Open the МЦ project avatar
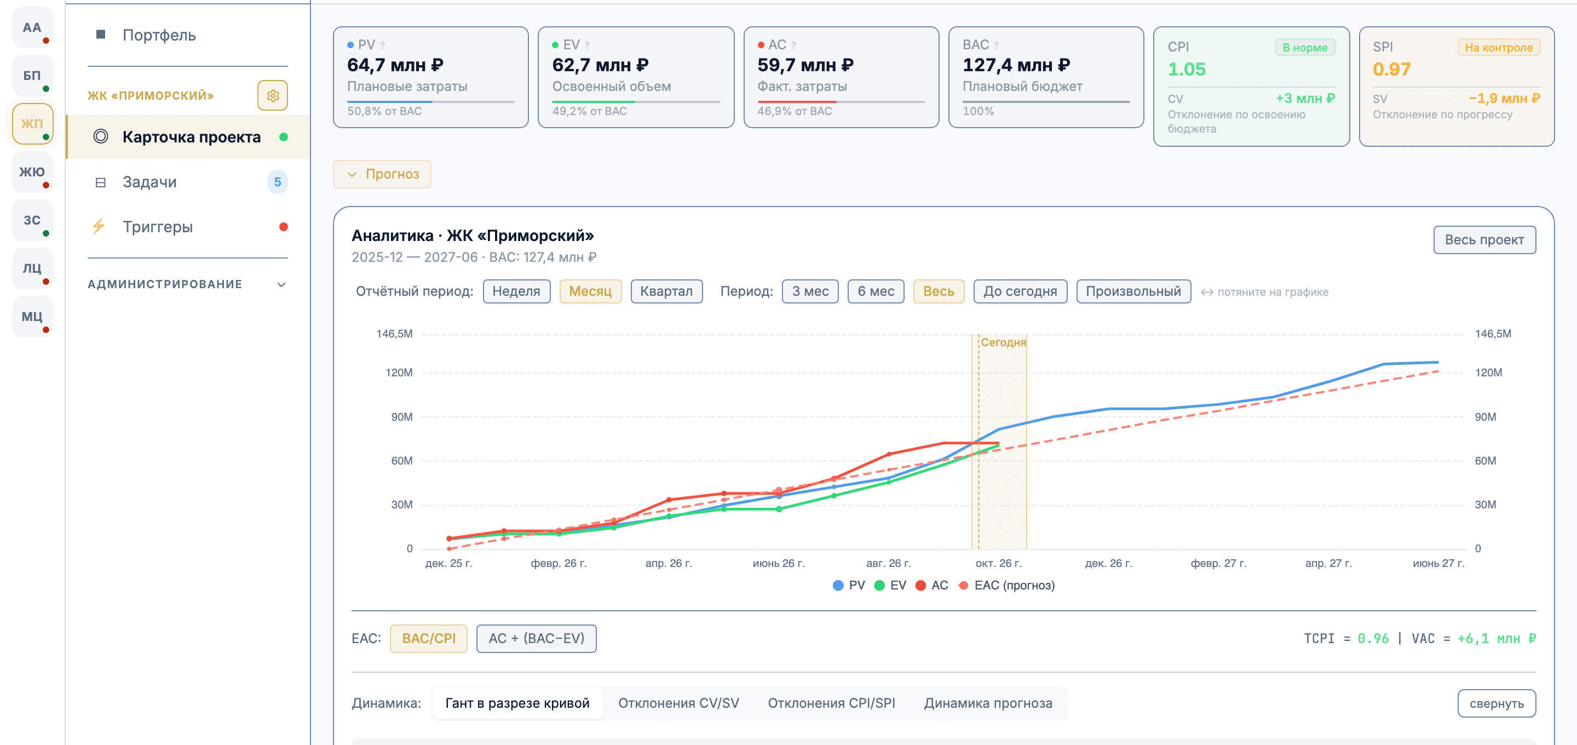This screenshot has height=745, width=1577. click(32, 317)
